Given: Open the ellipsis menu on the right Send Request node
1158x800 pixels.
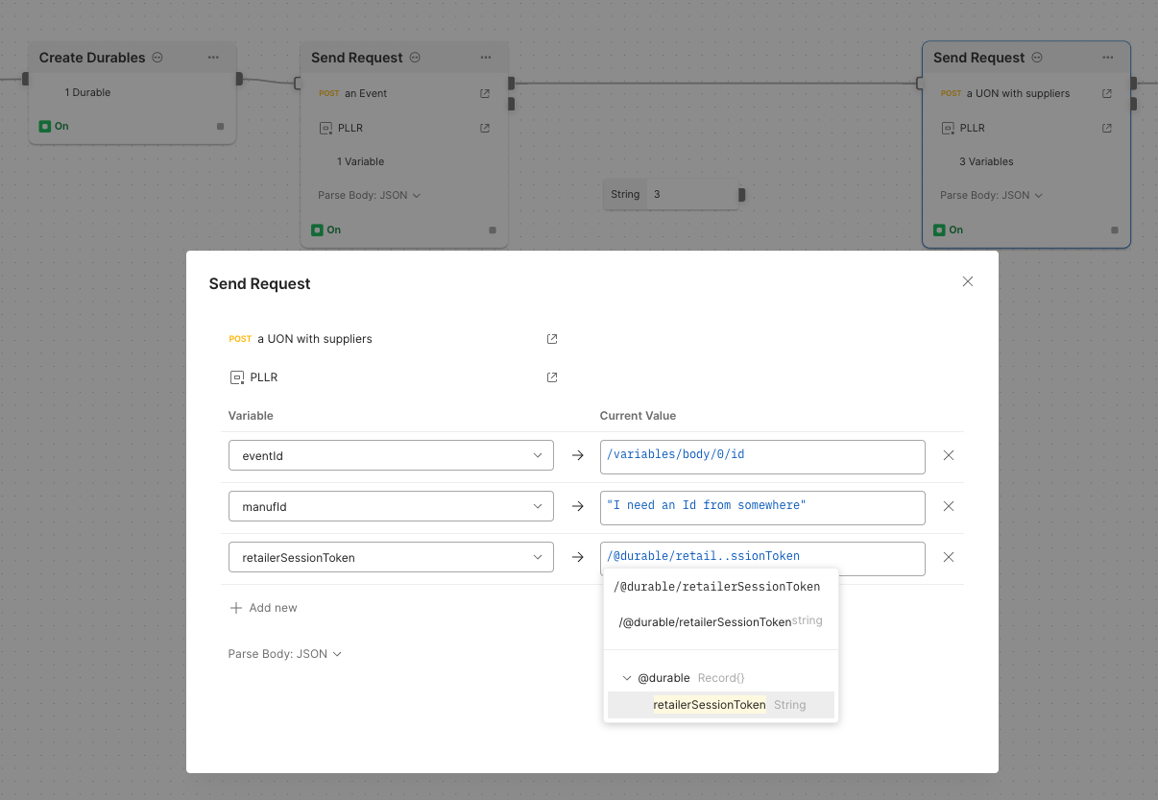Looking at the screenshot, I should click(x=1108, y=58).
